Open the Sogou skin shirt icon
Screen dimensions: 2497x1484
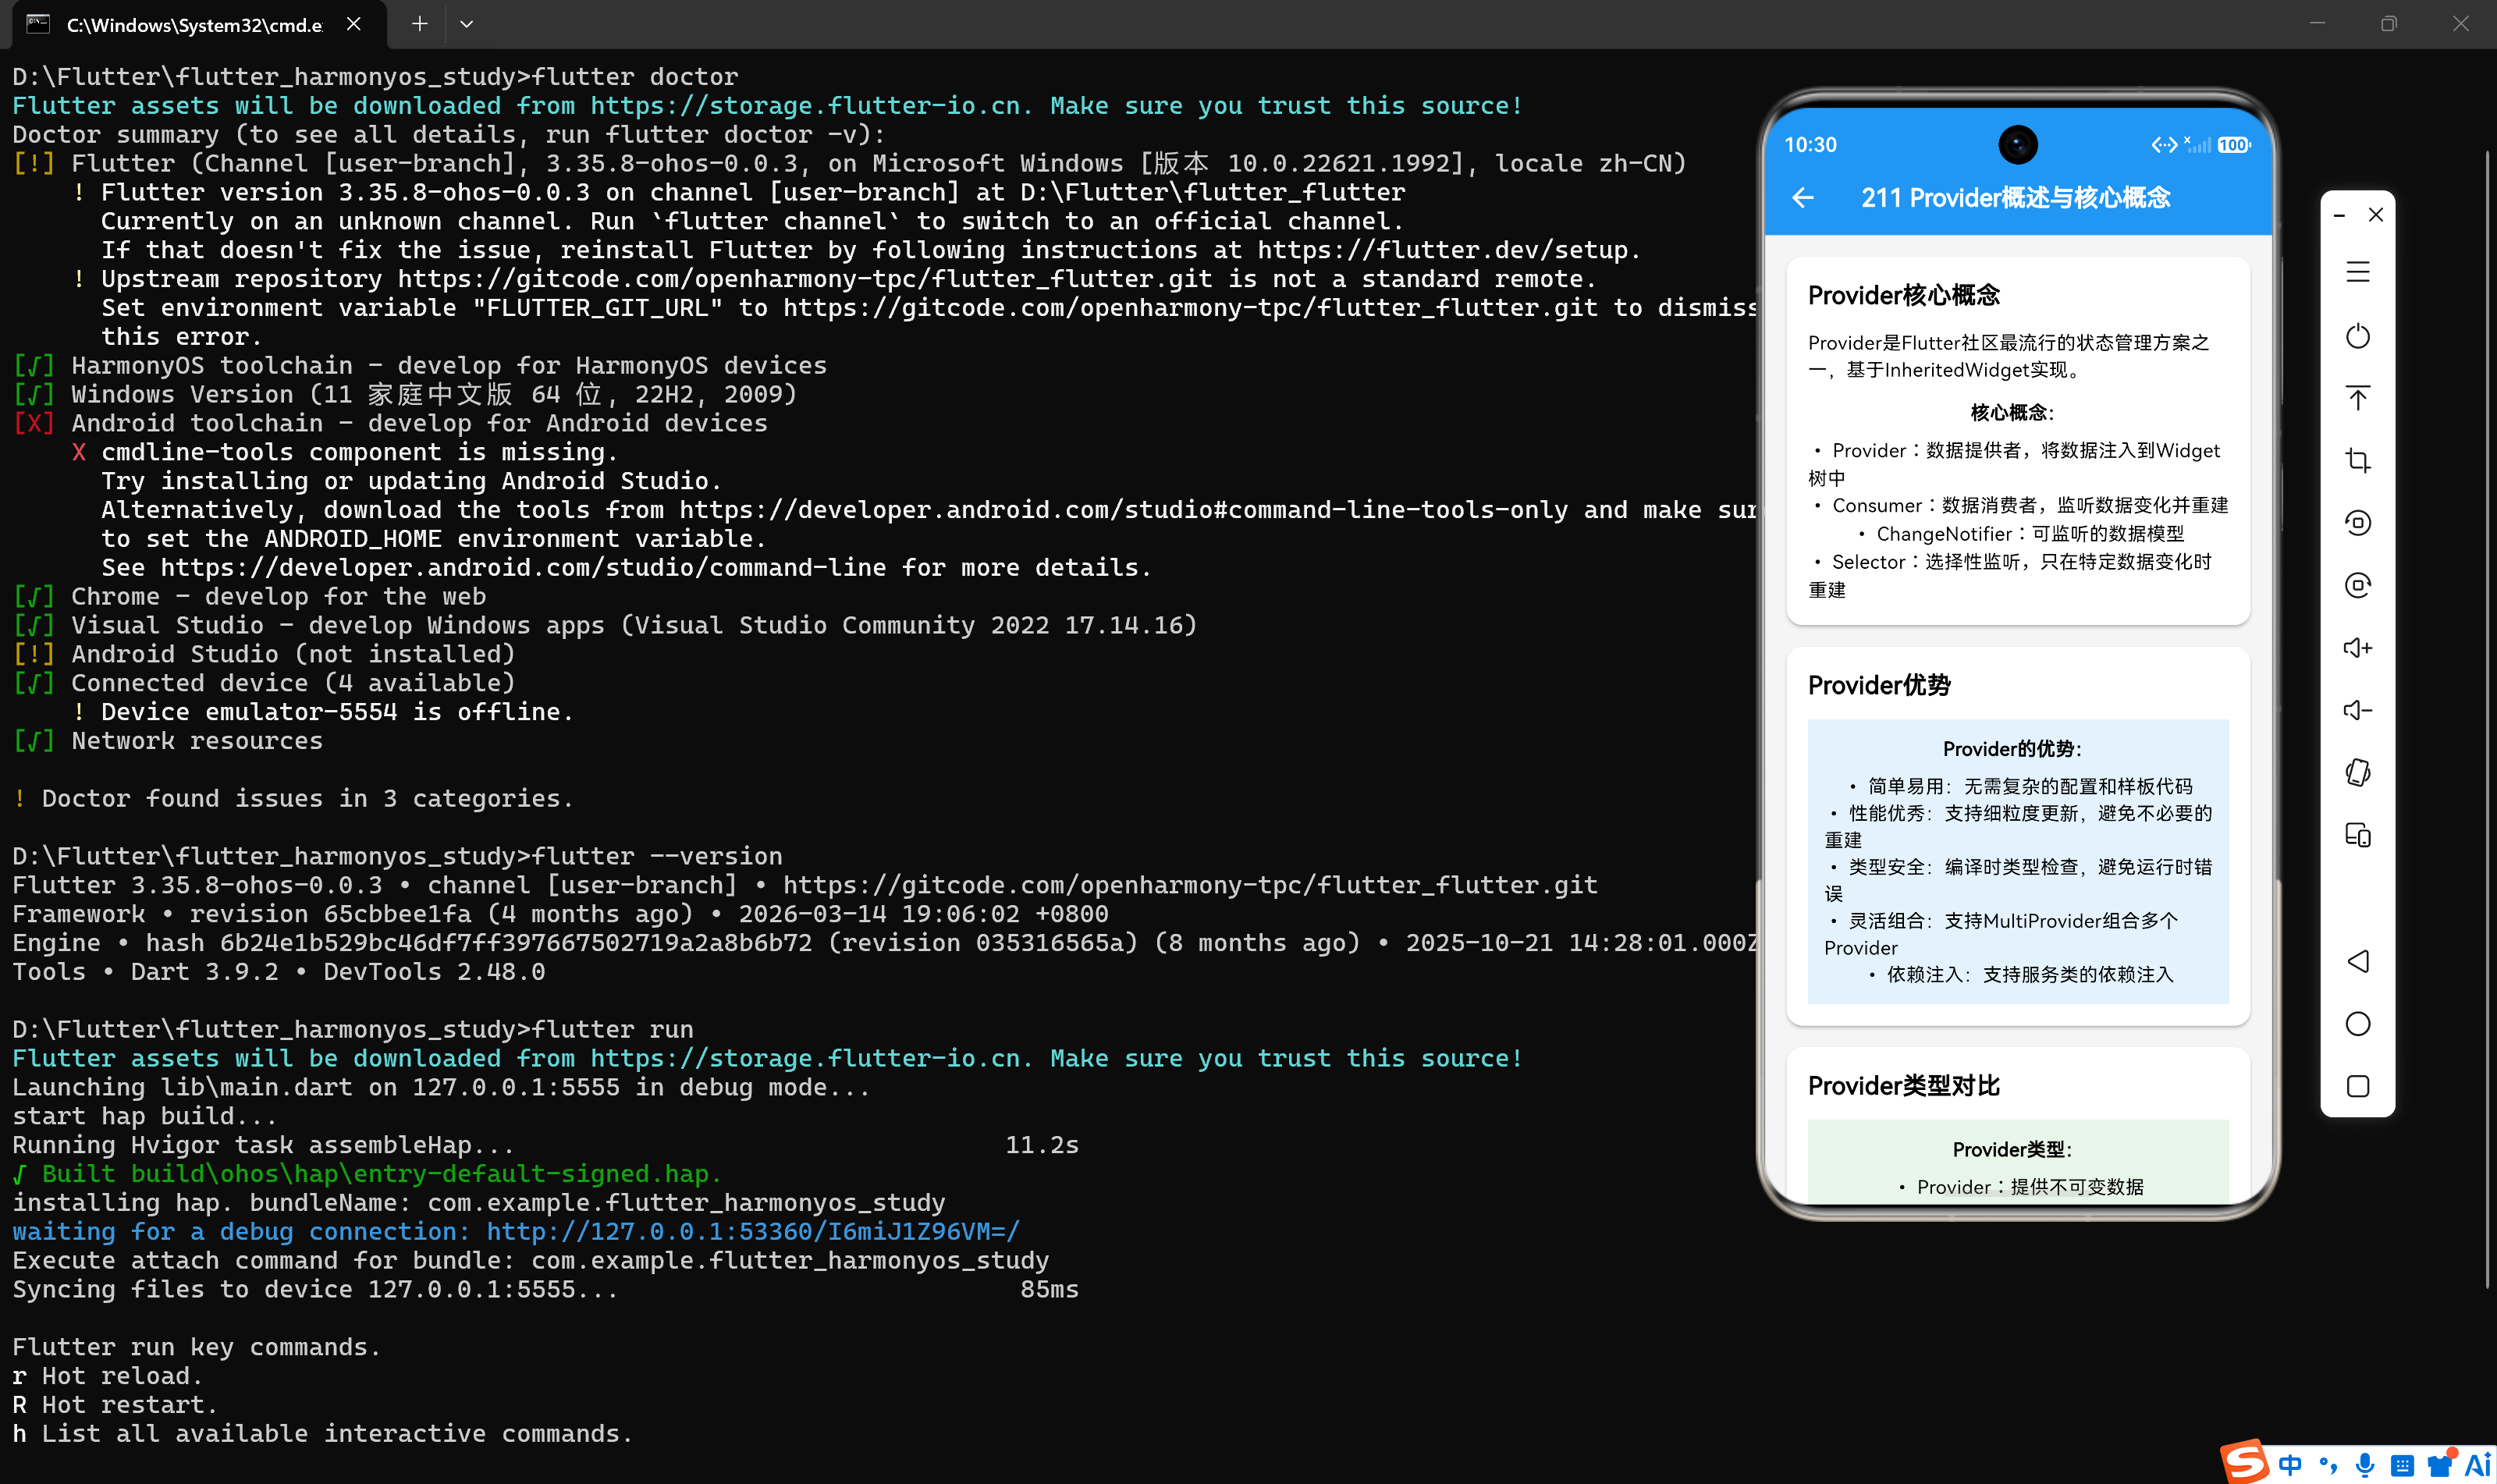tap(2441, 1464)
